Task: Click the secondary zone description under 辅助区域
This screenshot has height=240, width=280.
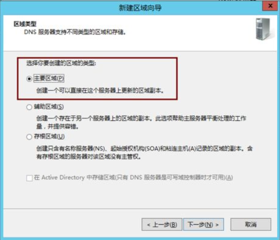Action: [x=141, y=122]
